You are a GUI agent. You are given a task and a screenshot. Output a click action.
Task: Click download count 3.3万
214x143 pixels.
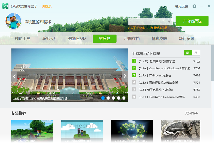197,61
